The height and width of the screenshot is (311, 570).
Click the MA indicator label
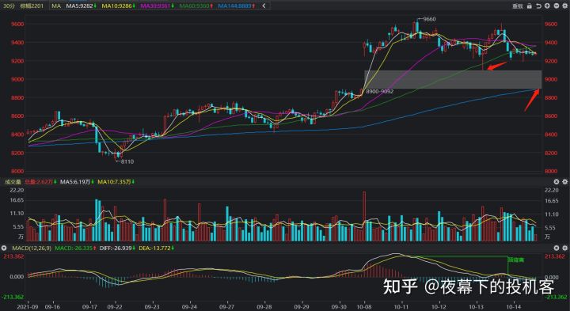56,6
